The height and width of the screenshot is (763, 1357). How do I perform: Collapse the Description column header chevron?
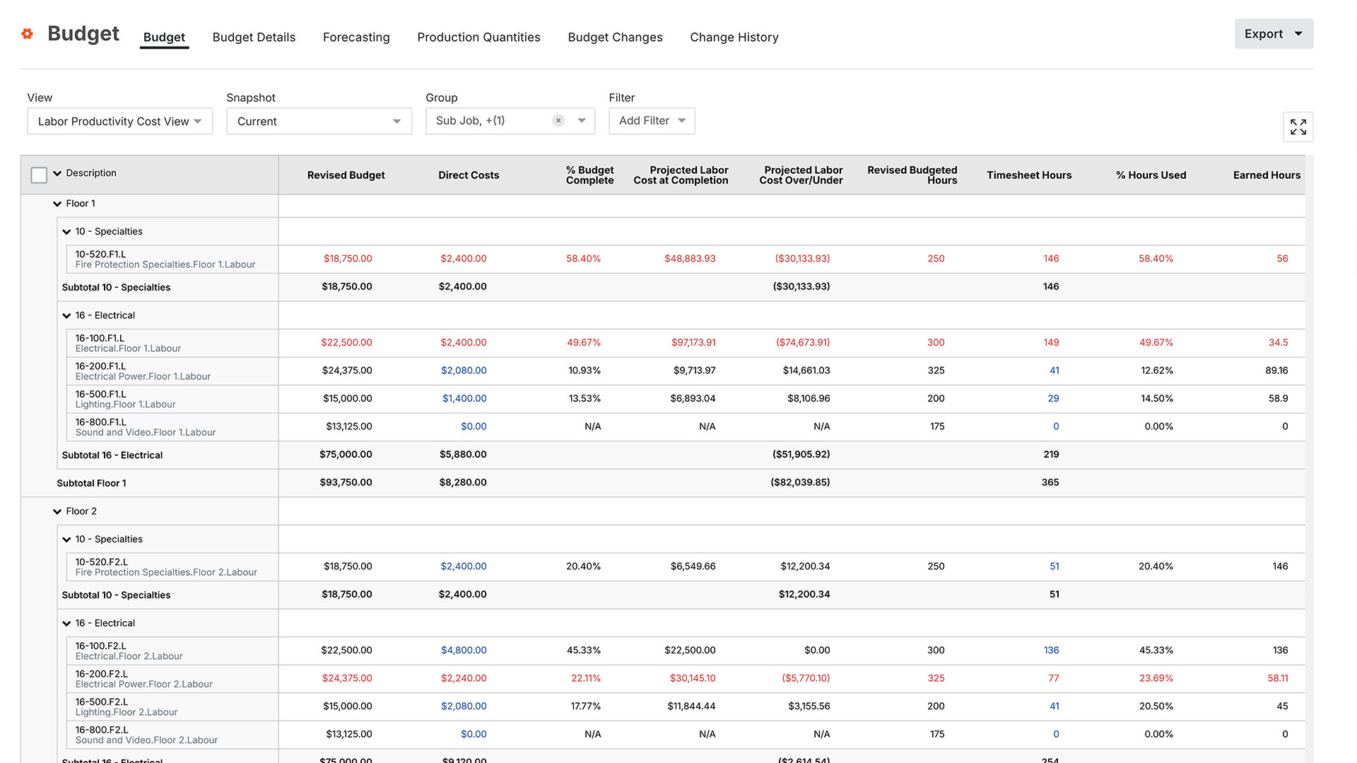click(57, 173)
